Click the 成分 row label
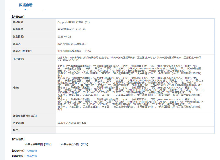Image resolution: width=220 pixels, height=160 pixels. (16, 88)
